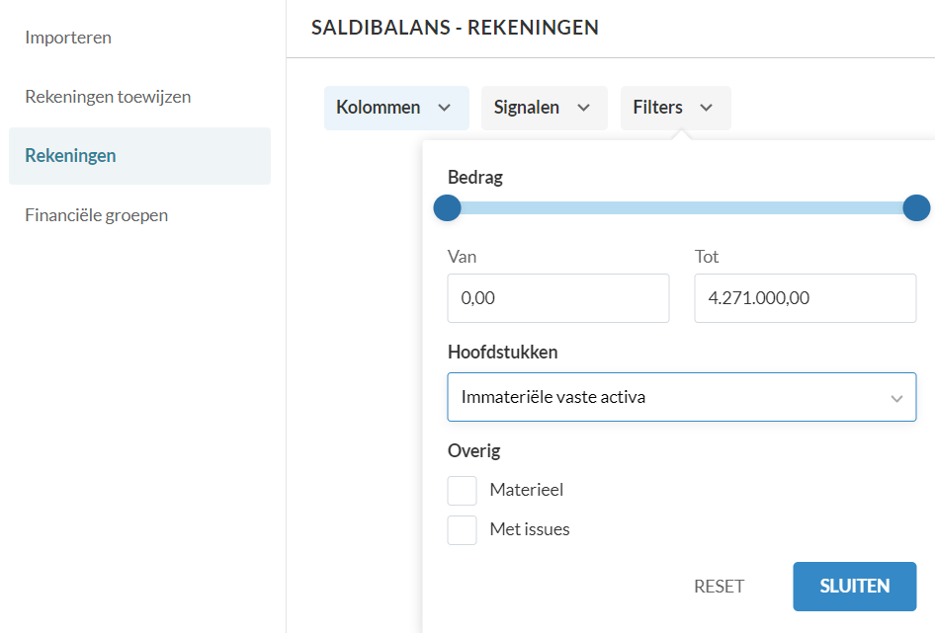Close the filter panel with SLUITEN
This screenshot has height=633, width=935.
(x=855, y=587)
